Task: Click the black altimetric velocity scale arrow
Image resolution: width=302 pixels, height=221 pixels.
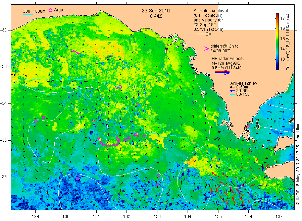Action: 204,34
